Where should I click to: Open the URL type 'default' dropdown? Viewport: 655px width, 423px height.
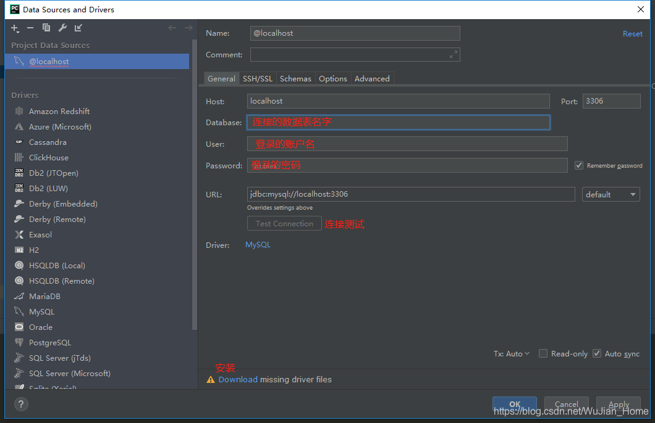pyautogui.click(x=611, y=195)
